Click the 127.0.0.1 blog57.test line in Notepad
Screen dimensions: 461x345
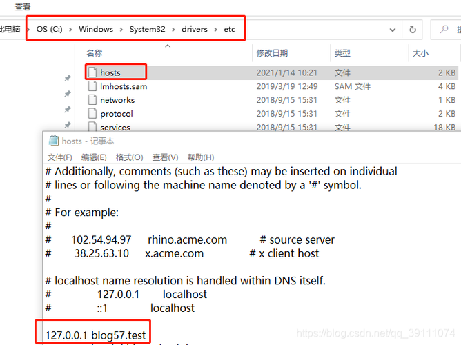95,335
